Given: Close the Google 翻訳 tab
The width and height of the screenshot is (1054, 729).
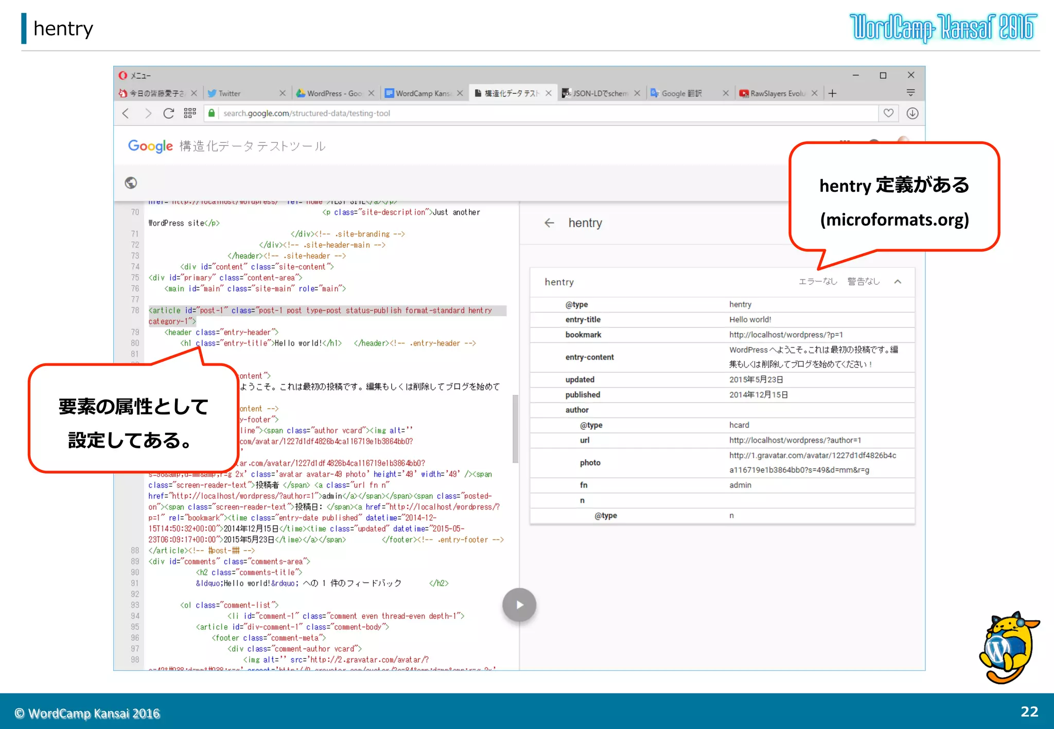Looking at the screenshot, I should pyautogui.click(x=726, y=93).
